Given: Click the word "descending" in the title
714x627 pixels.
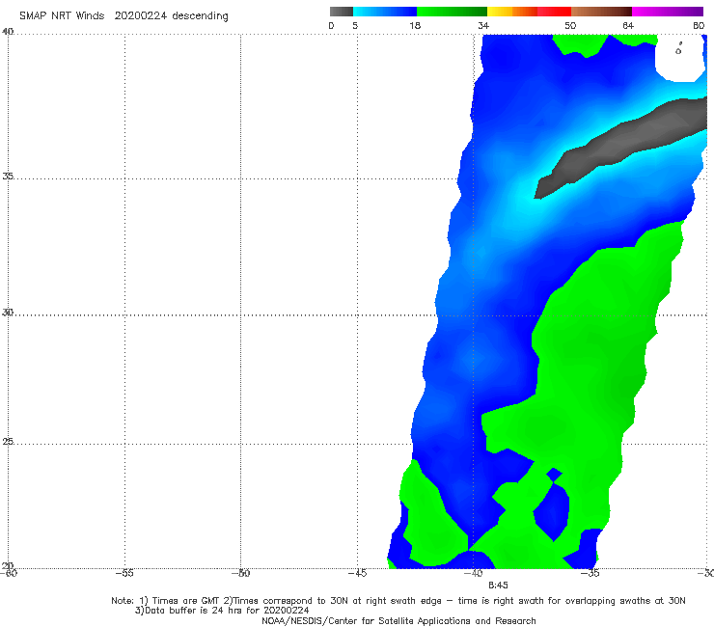Looking at the screenshot, I should pos(200,16).
